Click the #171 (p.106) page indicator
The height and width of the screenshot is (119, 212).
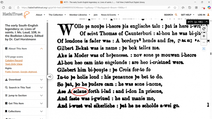[x=195, y=22]
